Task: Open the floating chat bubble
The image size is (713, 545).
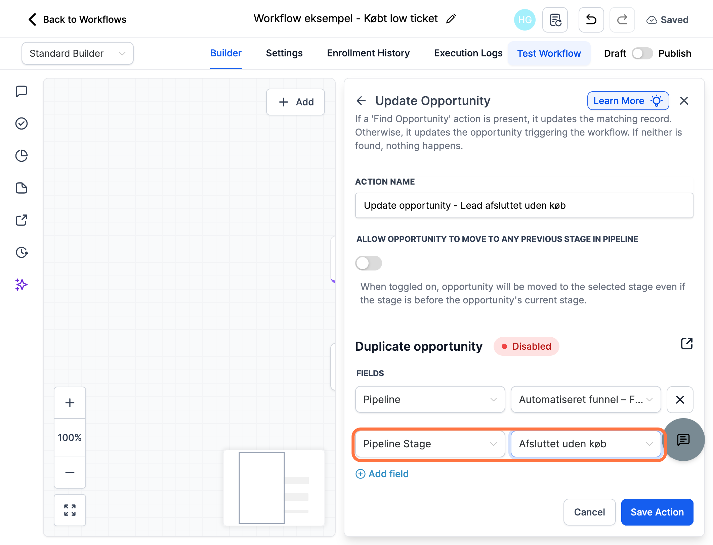Action: (683, 440)
